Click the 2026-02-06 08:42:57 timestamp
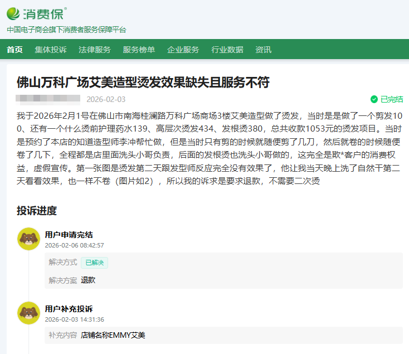 pyautogui.click(x=74, y=245)
